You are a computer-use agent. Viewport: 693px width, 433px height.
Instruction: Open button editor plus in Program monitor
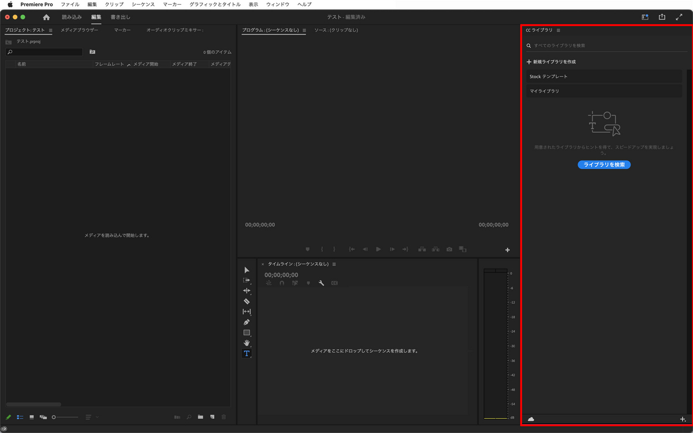coord(508,250)
